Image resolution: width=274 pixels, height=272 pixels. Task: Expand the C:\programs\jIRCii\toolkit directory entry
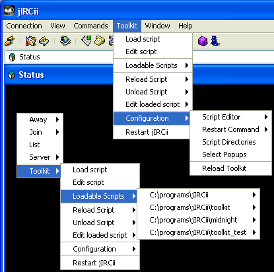[x=199, y=207]
